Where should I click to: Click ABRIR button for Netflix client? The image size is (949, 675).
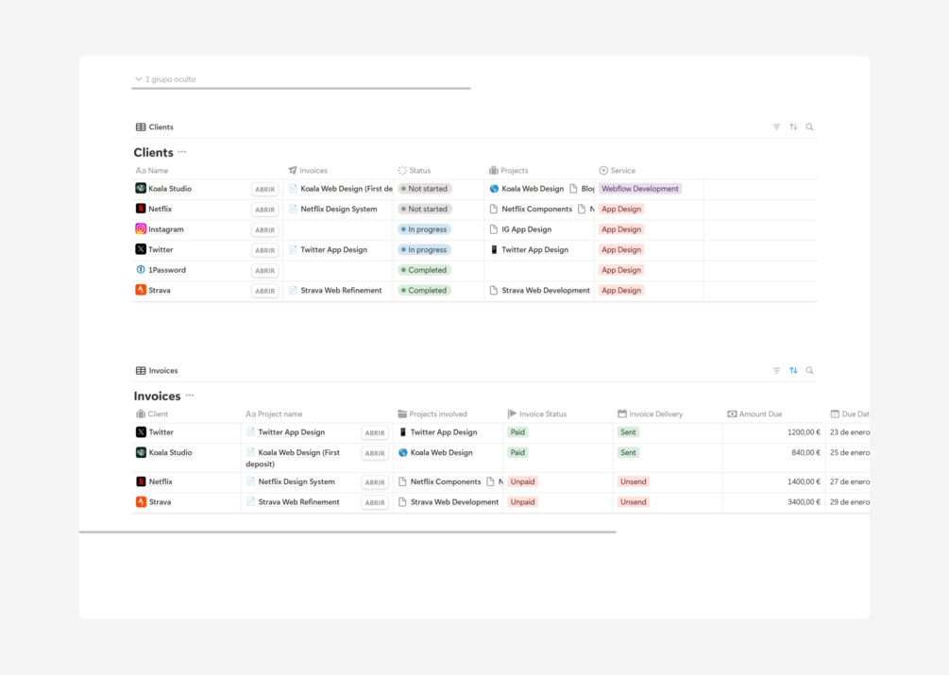click(x=265, y=210)
